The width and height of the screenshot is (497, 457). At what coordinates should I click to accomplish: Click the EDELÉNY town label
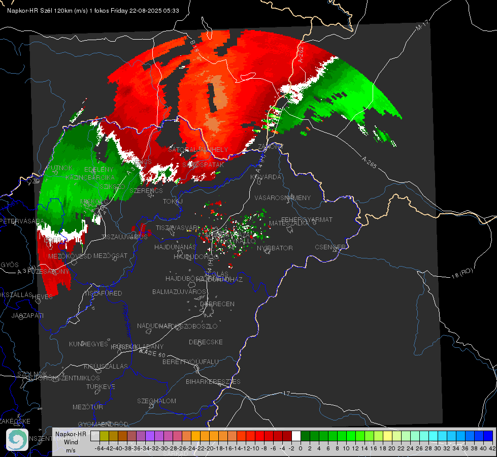[98, 170]
